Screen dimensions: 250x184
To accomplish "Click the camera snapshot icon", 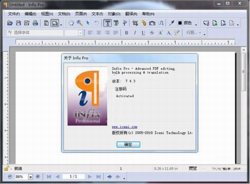I will click(152, 23).
